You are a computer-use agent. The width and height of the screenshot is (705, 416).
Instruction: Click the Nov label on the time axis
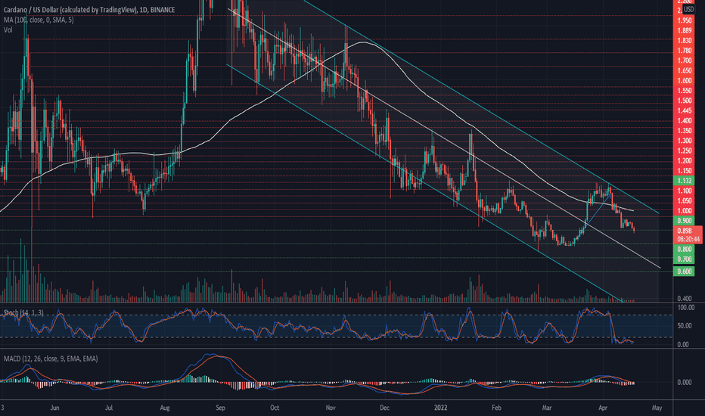click(x=331, y=408)
